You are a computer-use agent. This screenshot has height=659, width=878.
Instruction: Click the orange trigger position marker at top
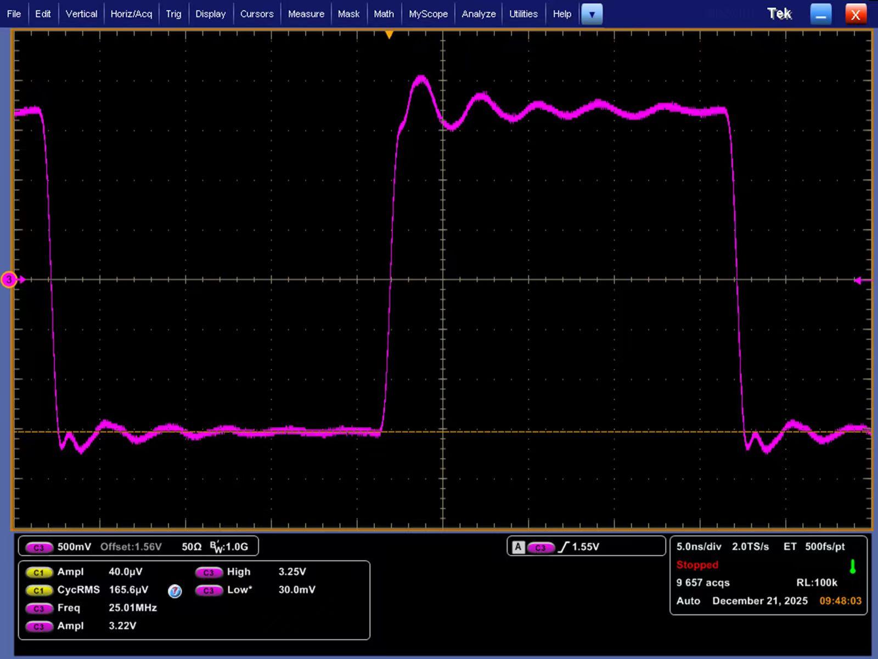tap(389, 35)
